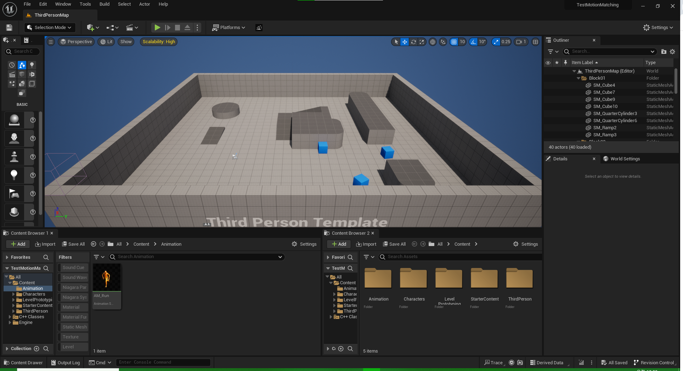
Task: Select Recently Placed clock category in Place Actors
Action: point(12,65)
